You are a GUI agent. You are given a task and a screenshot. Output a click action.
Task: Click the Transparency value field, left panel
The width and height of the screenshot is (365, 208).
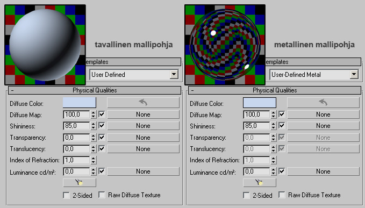point(76,137)
